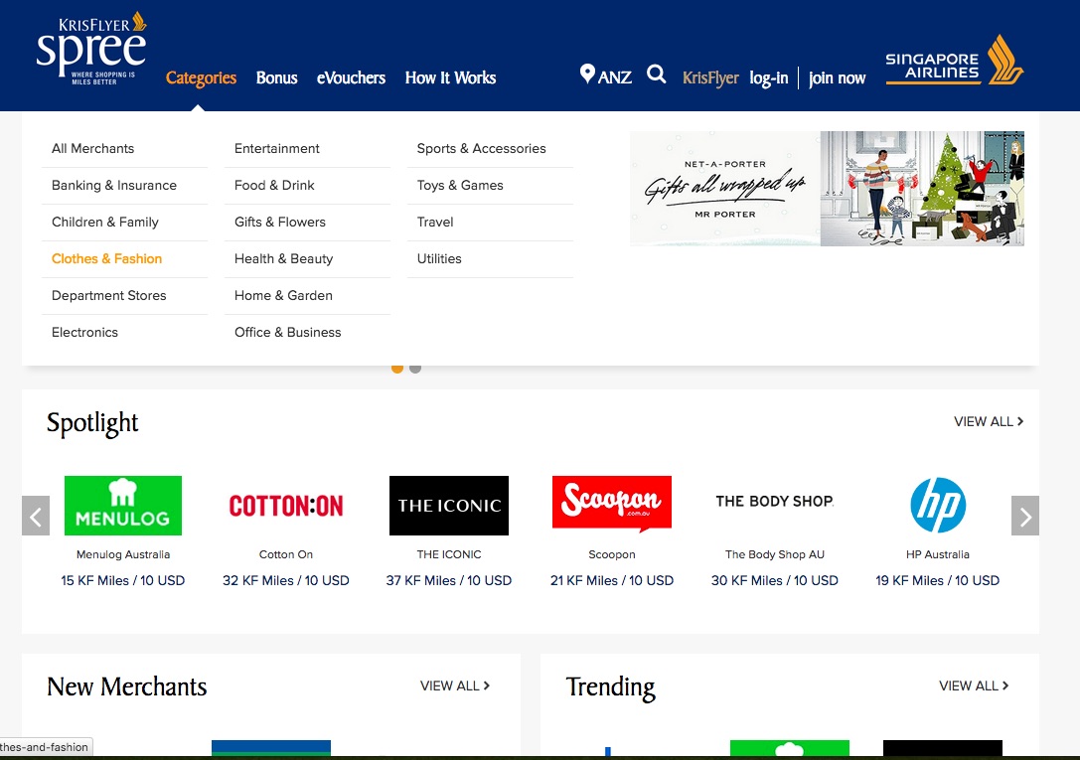Screen dimensions: 1080x760
Task: Show previous Spotlight merchants arrow
Action: pos(36,516)
